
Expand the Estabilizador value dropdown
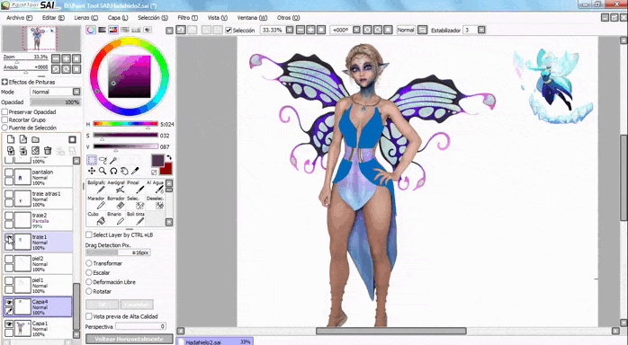click(x=481, y=30)
